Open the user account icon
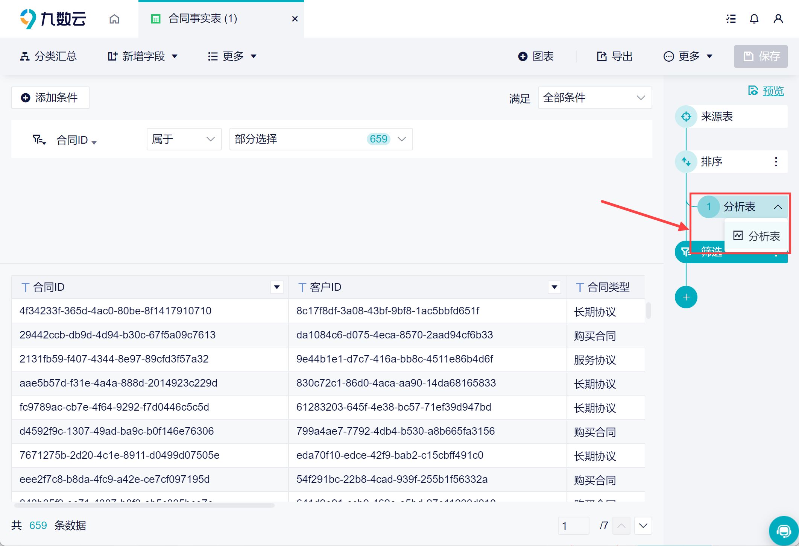The width and height of the screenshot is (799, 546). point(778,19)
